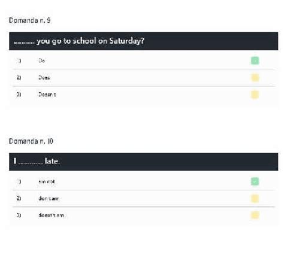Tick the yellow box for doesn't am
Image resolution: width=284 pixels, height=258 pixels.
255,215
